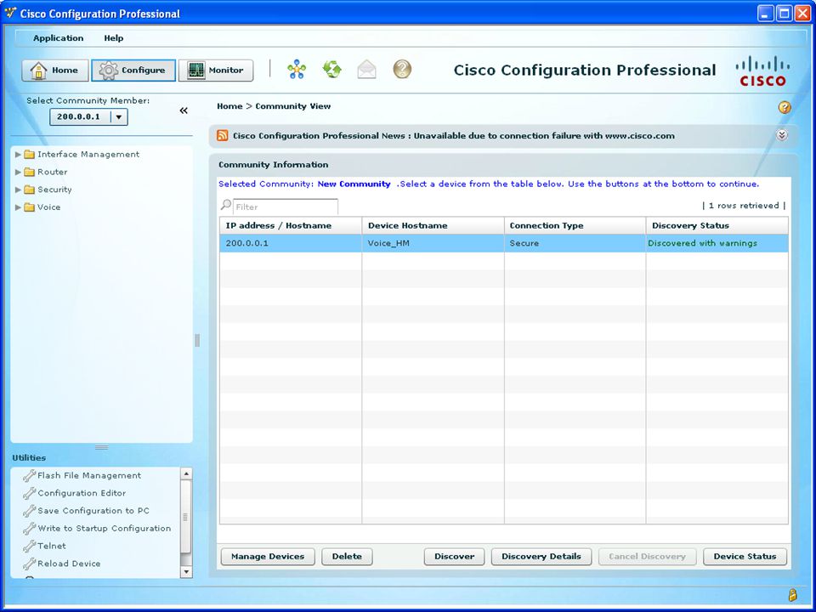This screenshot has width=816, height=612.
Task: Open the Select Community Member dropdown
Action: click(119, 117)
